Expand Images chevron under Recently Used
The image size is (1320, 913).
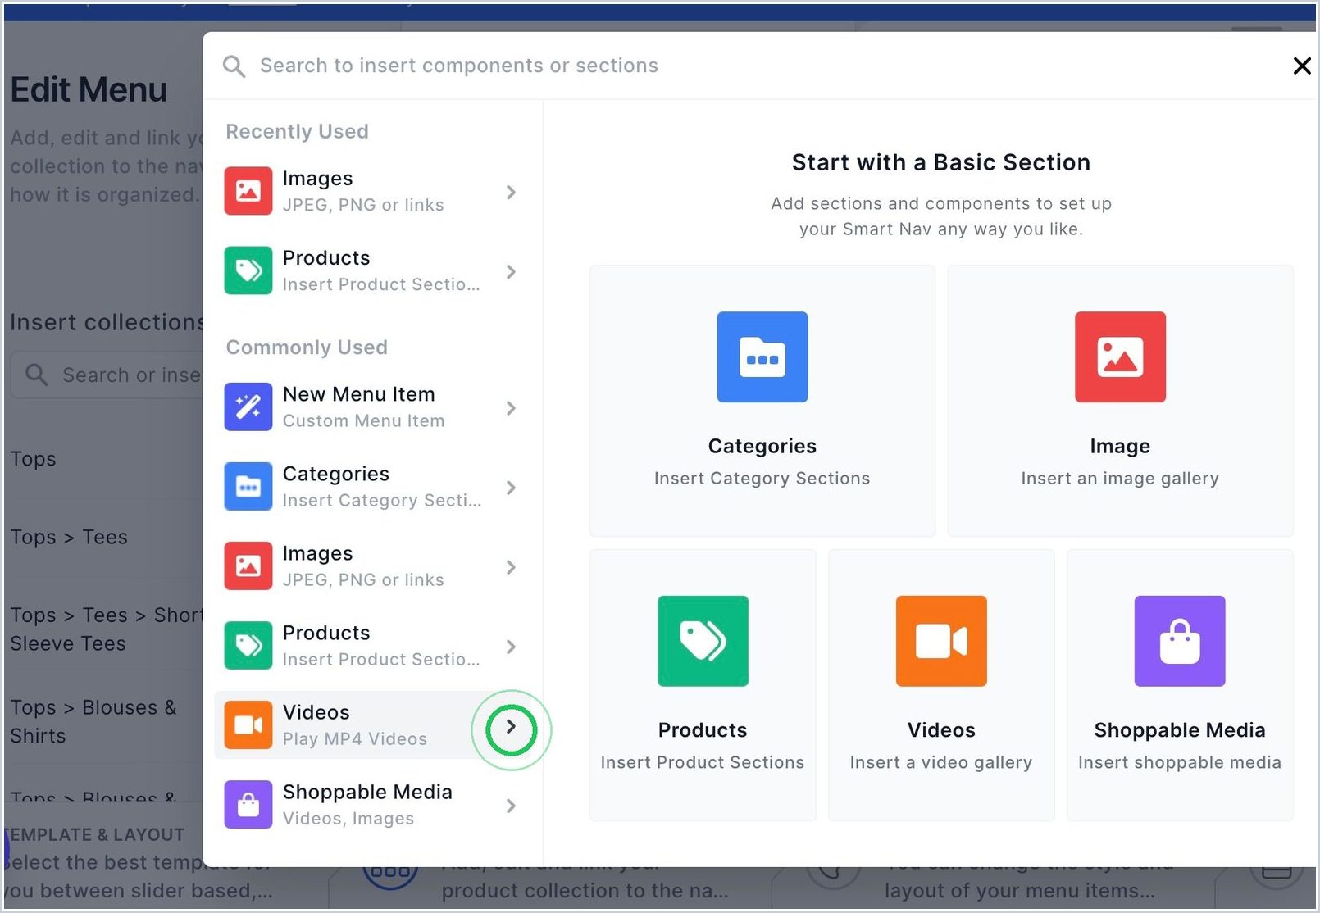coord(511,193)
